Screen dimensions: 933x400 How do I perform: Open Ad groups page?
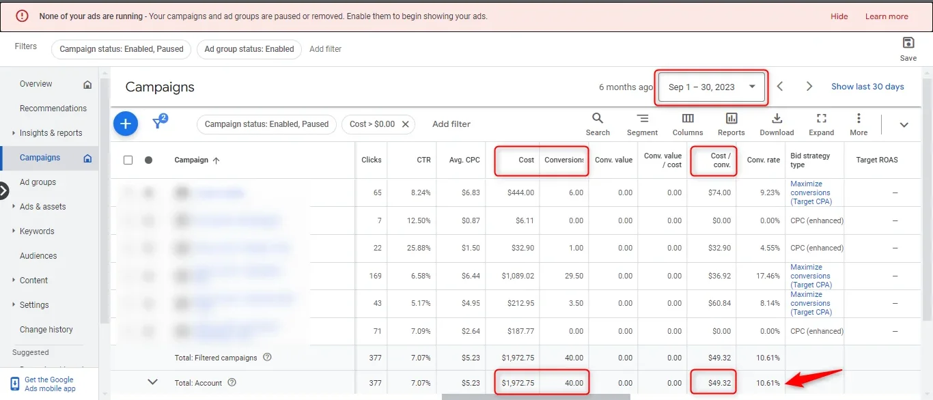38,182
